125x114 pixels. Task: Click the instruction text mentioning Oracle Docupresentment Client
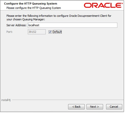[59, 18]
